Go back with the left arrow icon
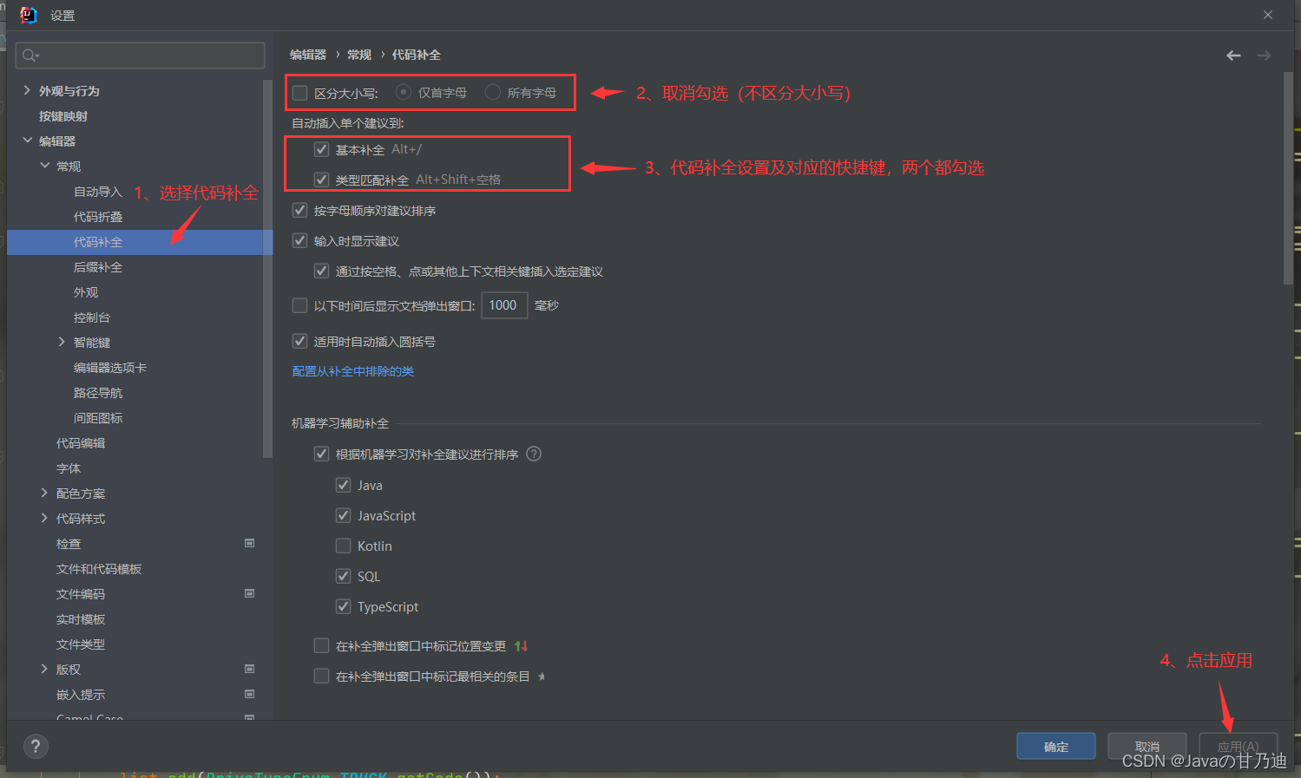This screenshot has height=778, width=1301. [1233, 56]
